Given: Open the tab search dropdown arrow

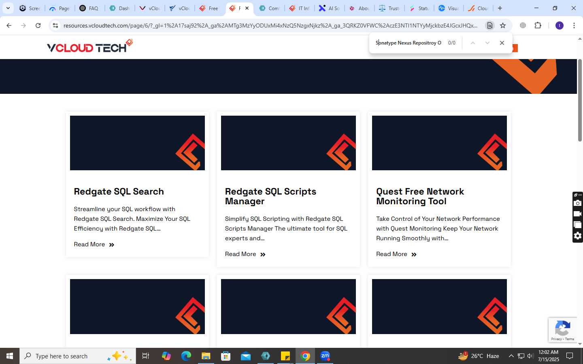Looking at the screenshot, I should pyautogui.click(x=8, y=8).
